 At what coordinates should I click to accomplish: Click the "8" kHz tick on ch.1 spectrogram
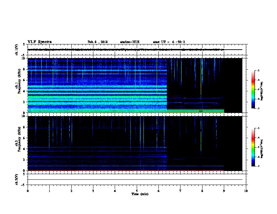click(x=24, y=69)
